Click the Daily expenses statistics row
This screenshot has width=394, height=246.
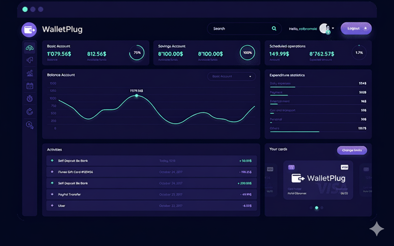[318, 84]
